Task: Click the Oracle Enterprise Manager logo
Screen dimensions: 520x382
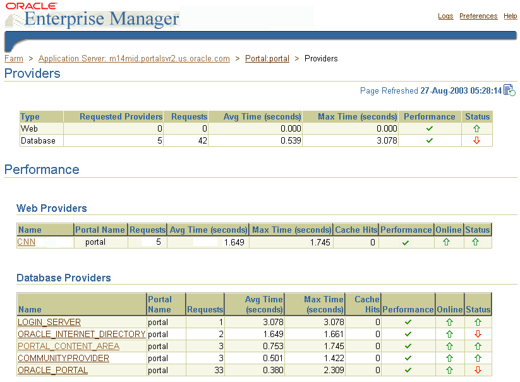Action: [92, 15]
